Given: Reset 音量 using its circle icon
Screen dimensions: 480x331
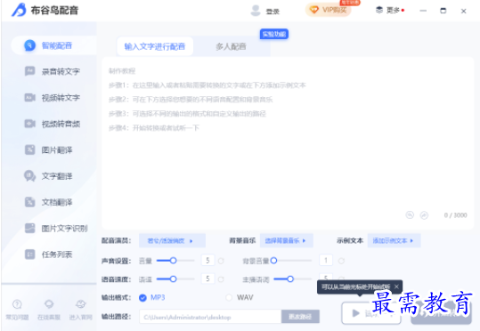Looking at the screenshot, I should [x=221, y=261].
